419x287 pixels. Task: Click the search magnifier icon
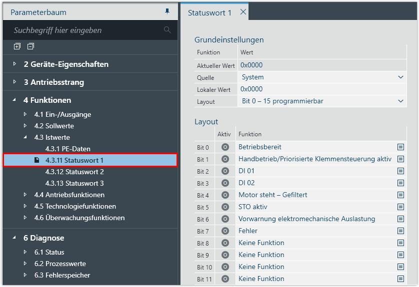[x=167, y=30]
